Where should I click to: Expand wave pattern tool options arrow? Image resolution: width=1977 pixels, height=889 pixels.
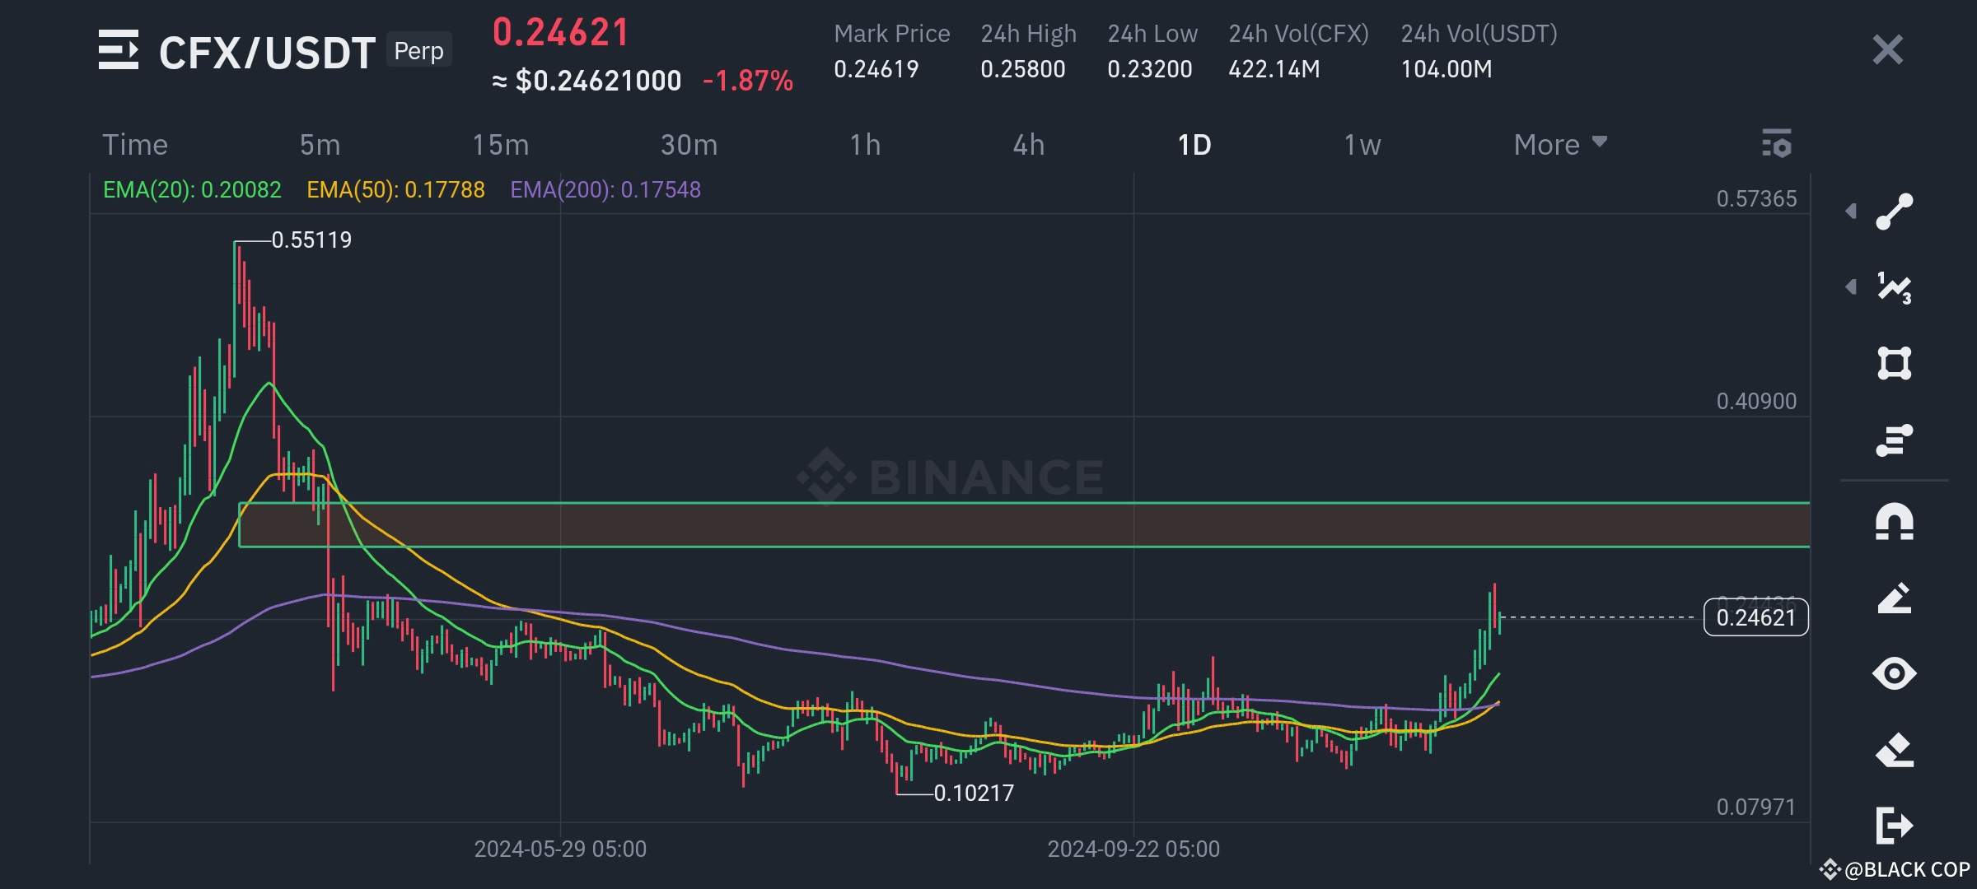[x=1851, y=287]
